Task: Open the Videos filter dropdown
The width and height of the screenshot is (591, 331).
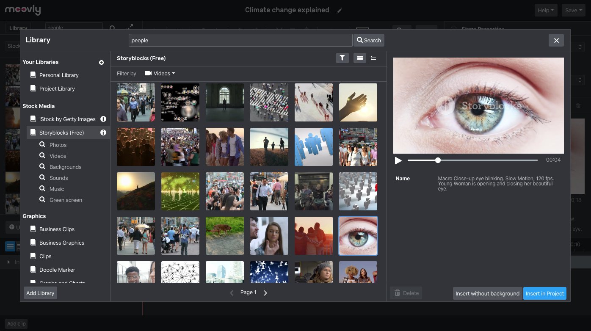Action: 160,73
